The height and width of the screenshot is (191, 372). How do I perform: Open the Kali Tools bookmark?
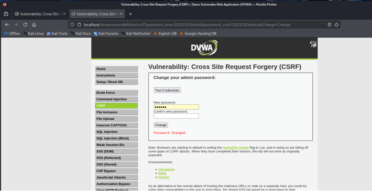pyautogui.click(x=57, y=34)
